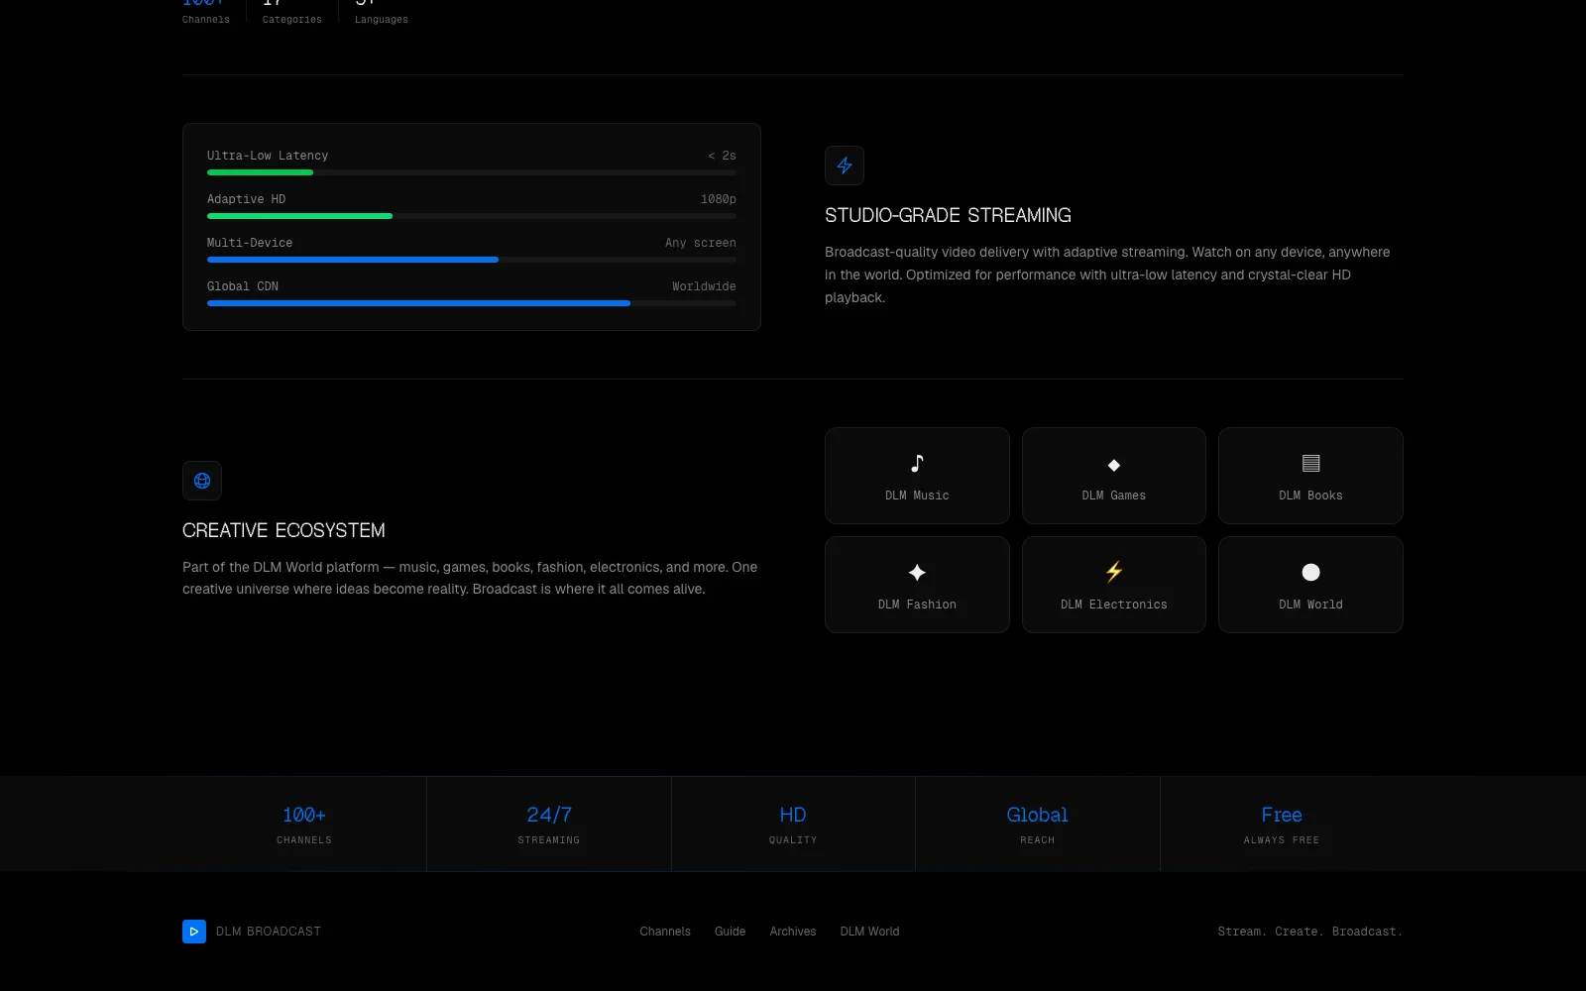Click the blue play logo in footer
Image resolution: width=1586 pixels, height=991 pixels.
pos(194,932)
